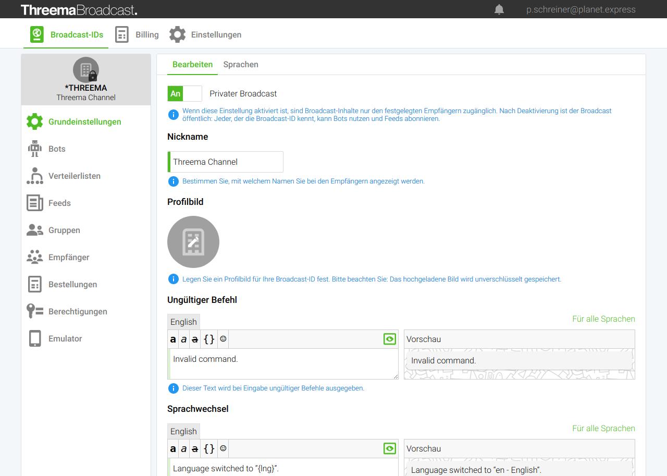The image size is (667, 476).
Task: Insert variable placeholder in Ungültiger Befehl editor
Action: (x=209, y=339)
